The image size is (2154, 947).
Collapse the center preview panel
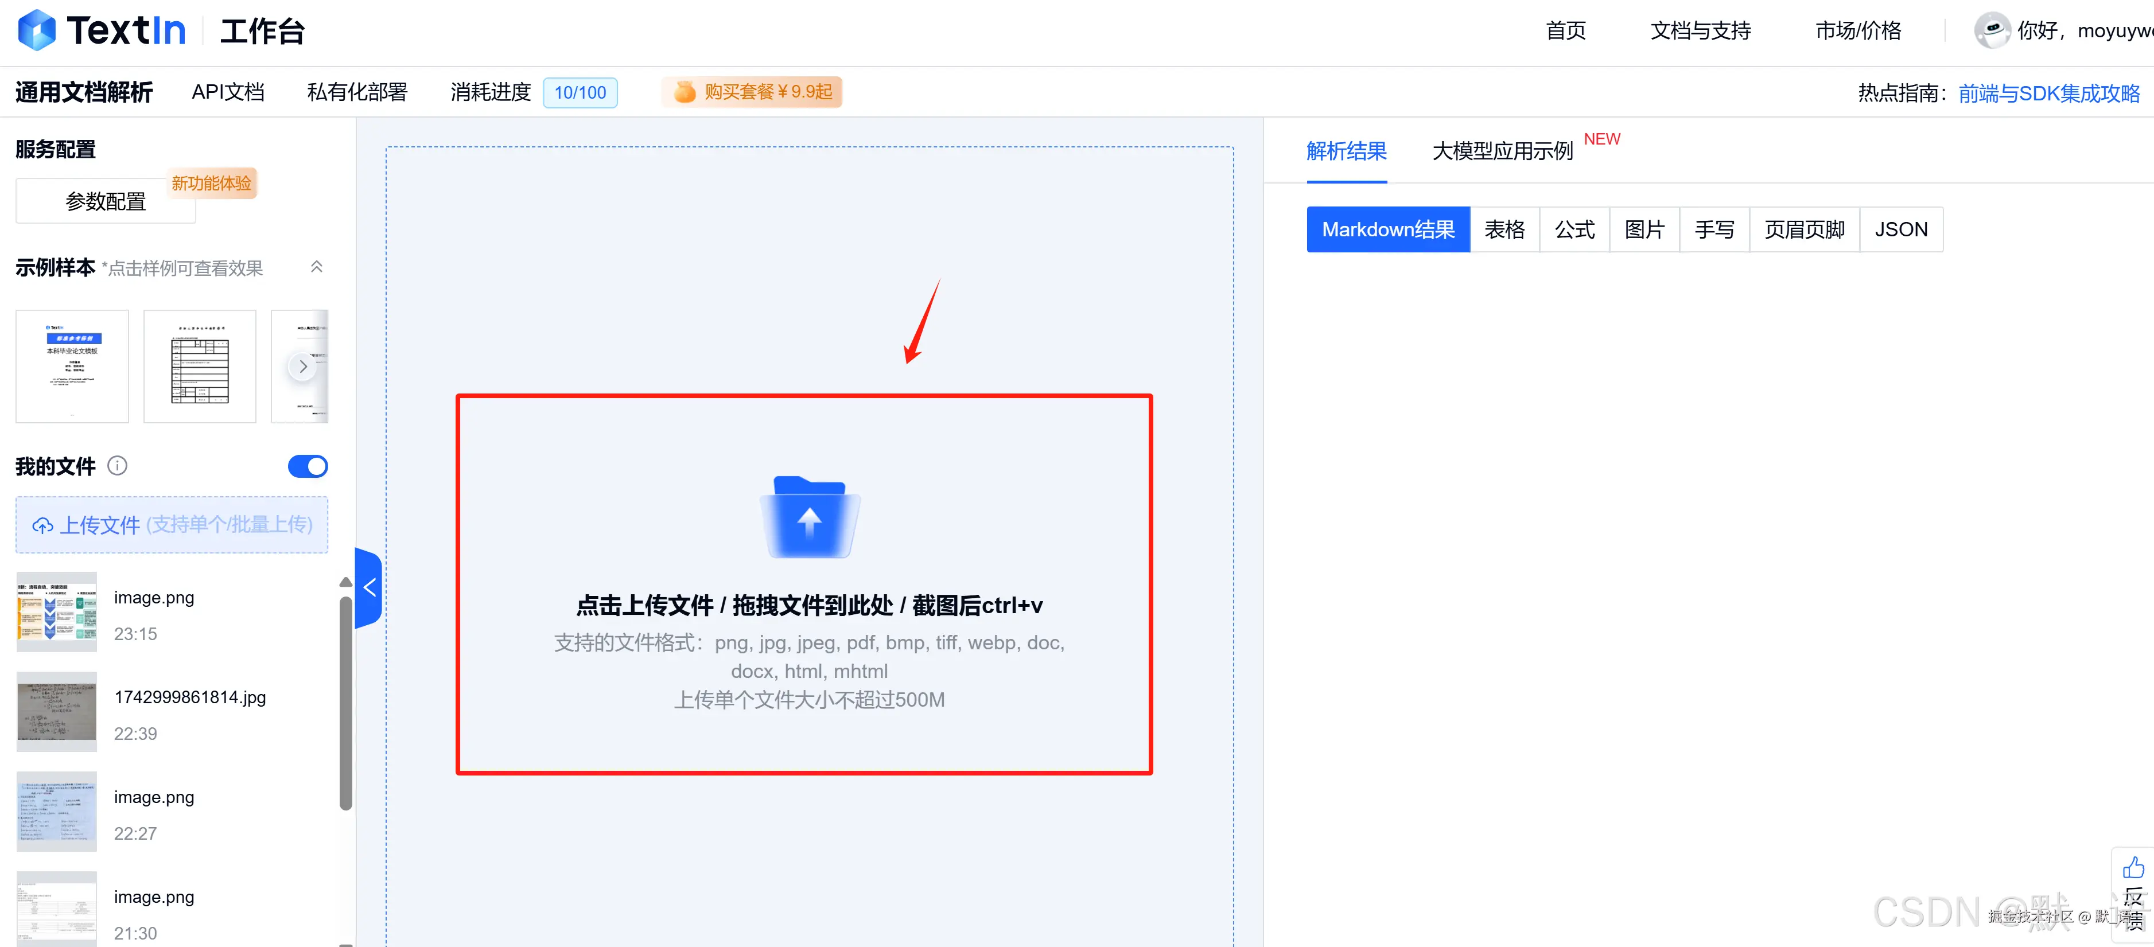pos(369,587)
